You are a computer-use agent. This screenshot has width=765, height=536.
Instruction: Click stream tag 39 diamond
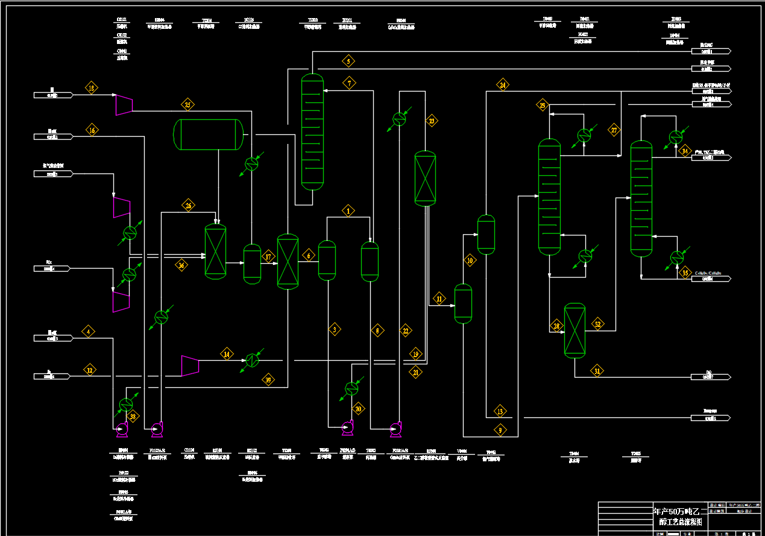pos(269,379)
